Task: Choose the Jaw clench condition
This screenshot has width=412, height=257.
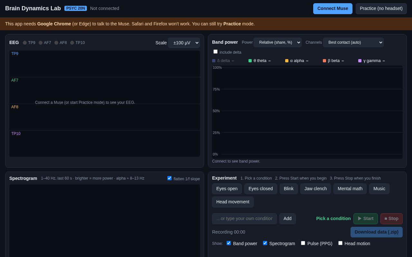Action: tap(315, 189)
